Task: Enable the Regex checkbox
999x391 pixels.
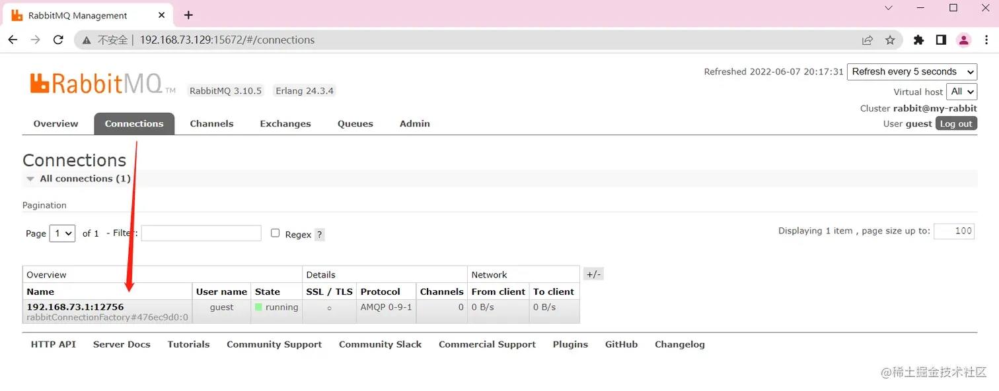Action: tap(276, 233)
